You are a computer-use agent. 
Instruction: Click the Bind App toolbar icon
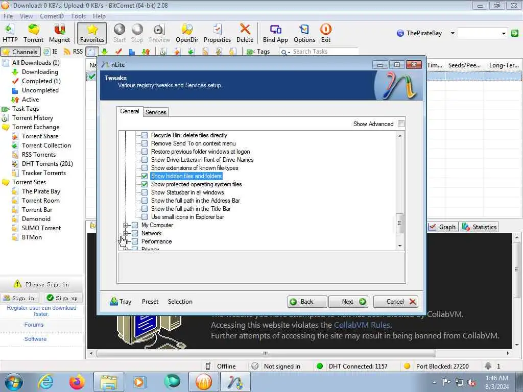point(275,33)
